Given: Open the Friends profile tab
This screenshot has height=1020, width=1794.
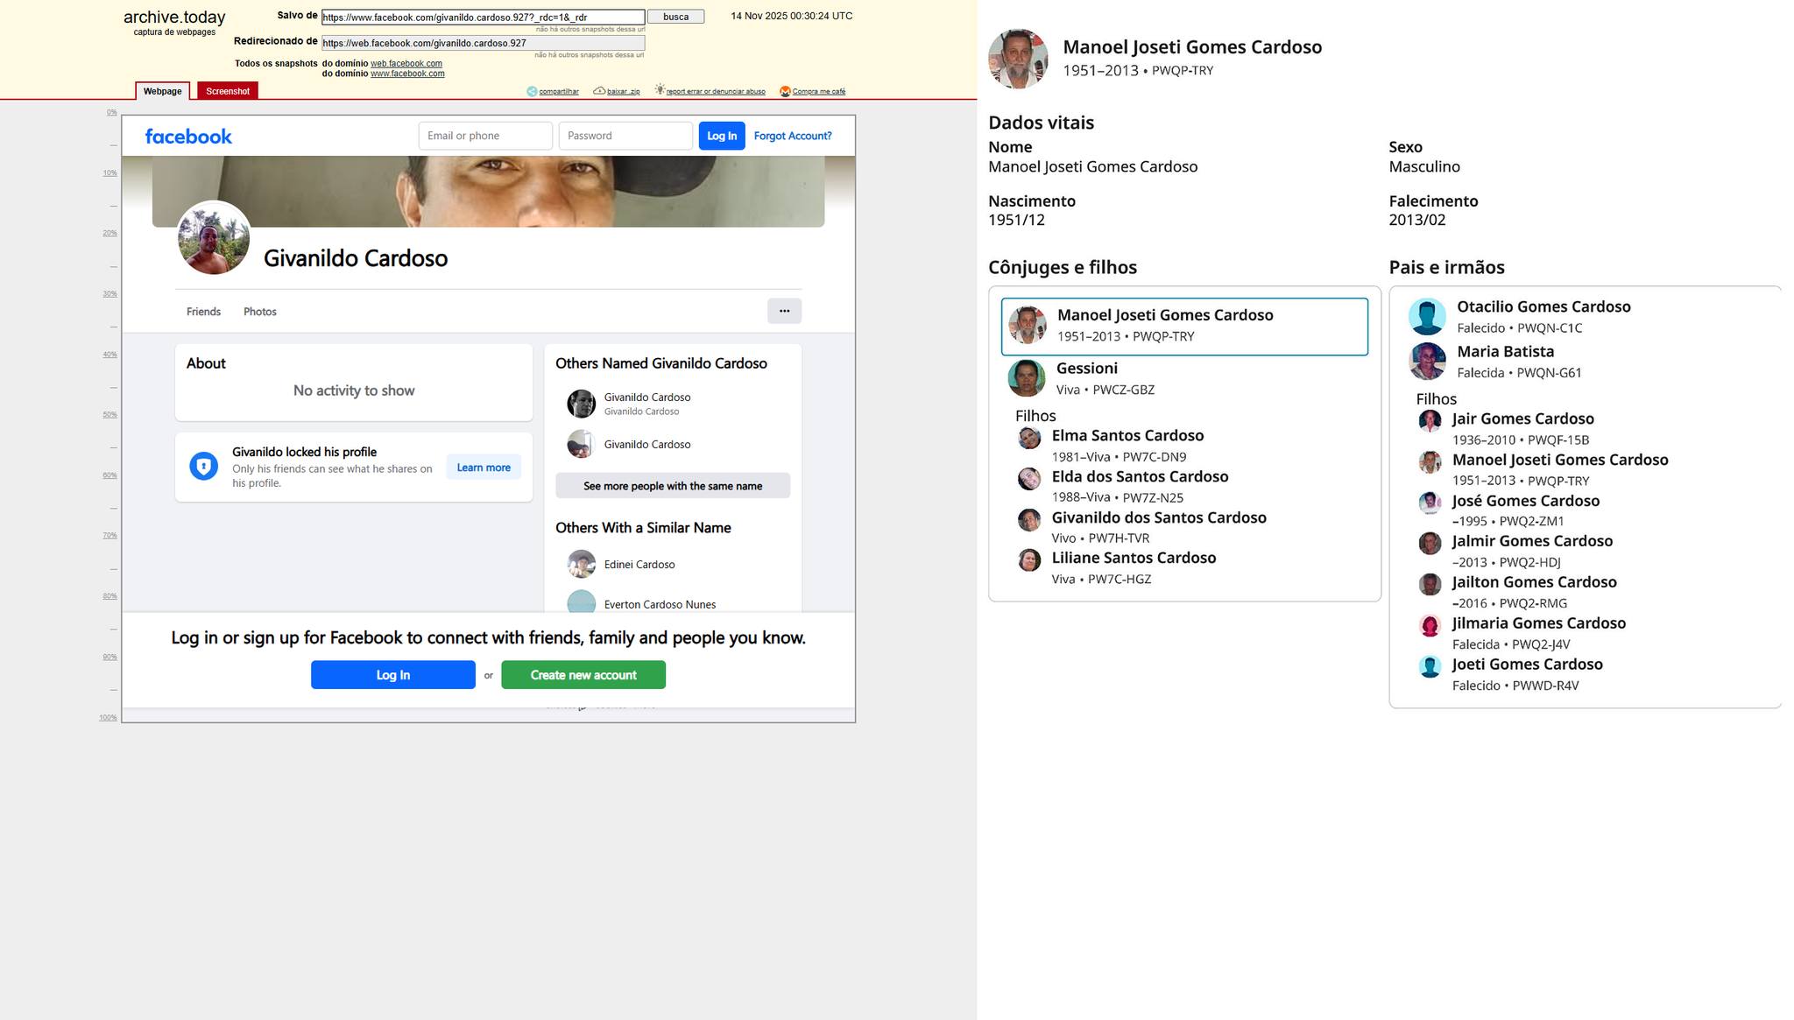Looking at the screenshot, I should [203, 312].
